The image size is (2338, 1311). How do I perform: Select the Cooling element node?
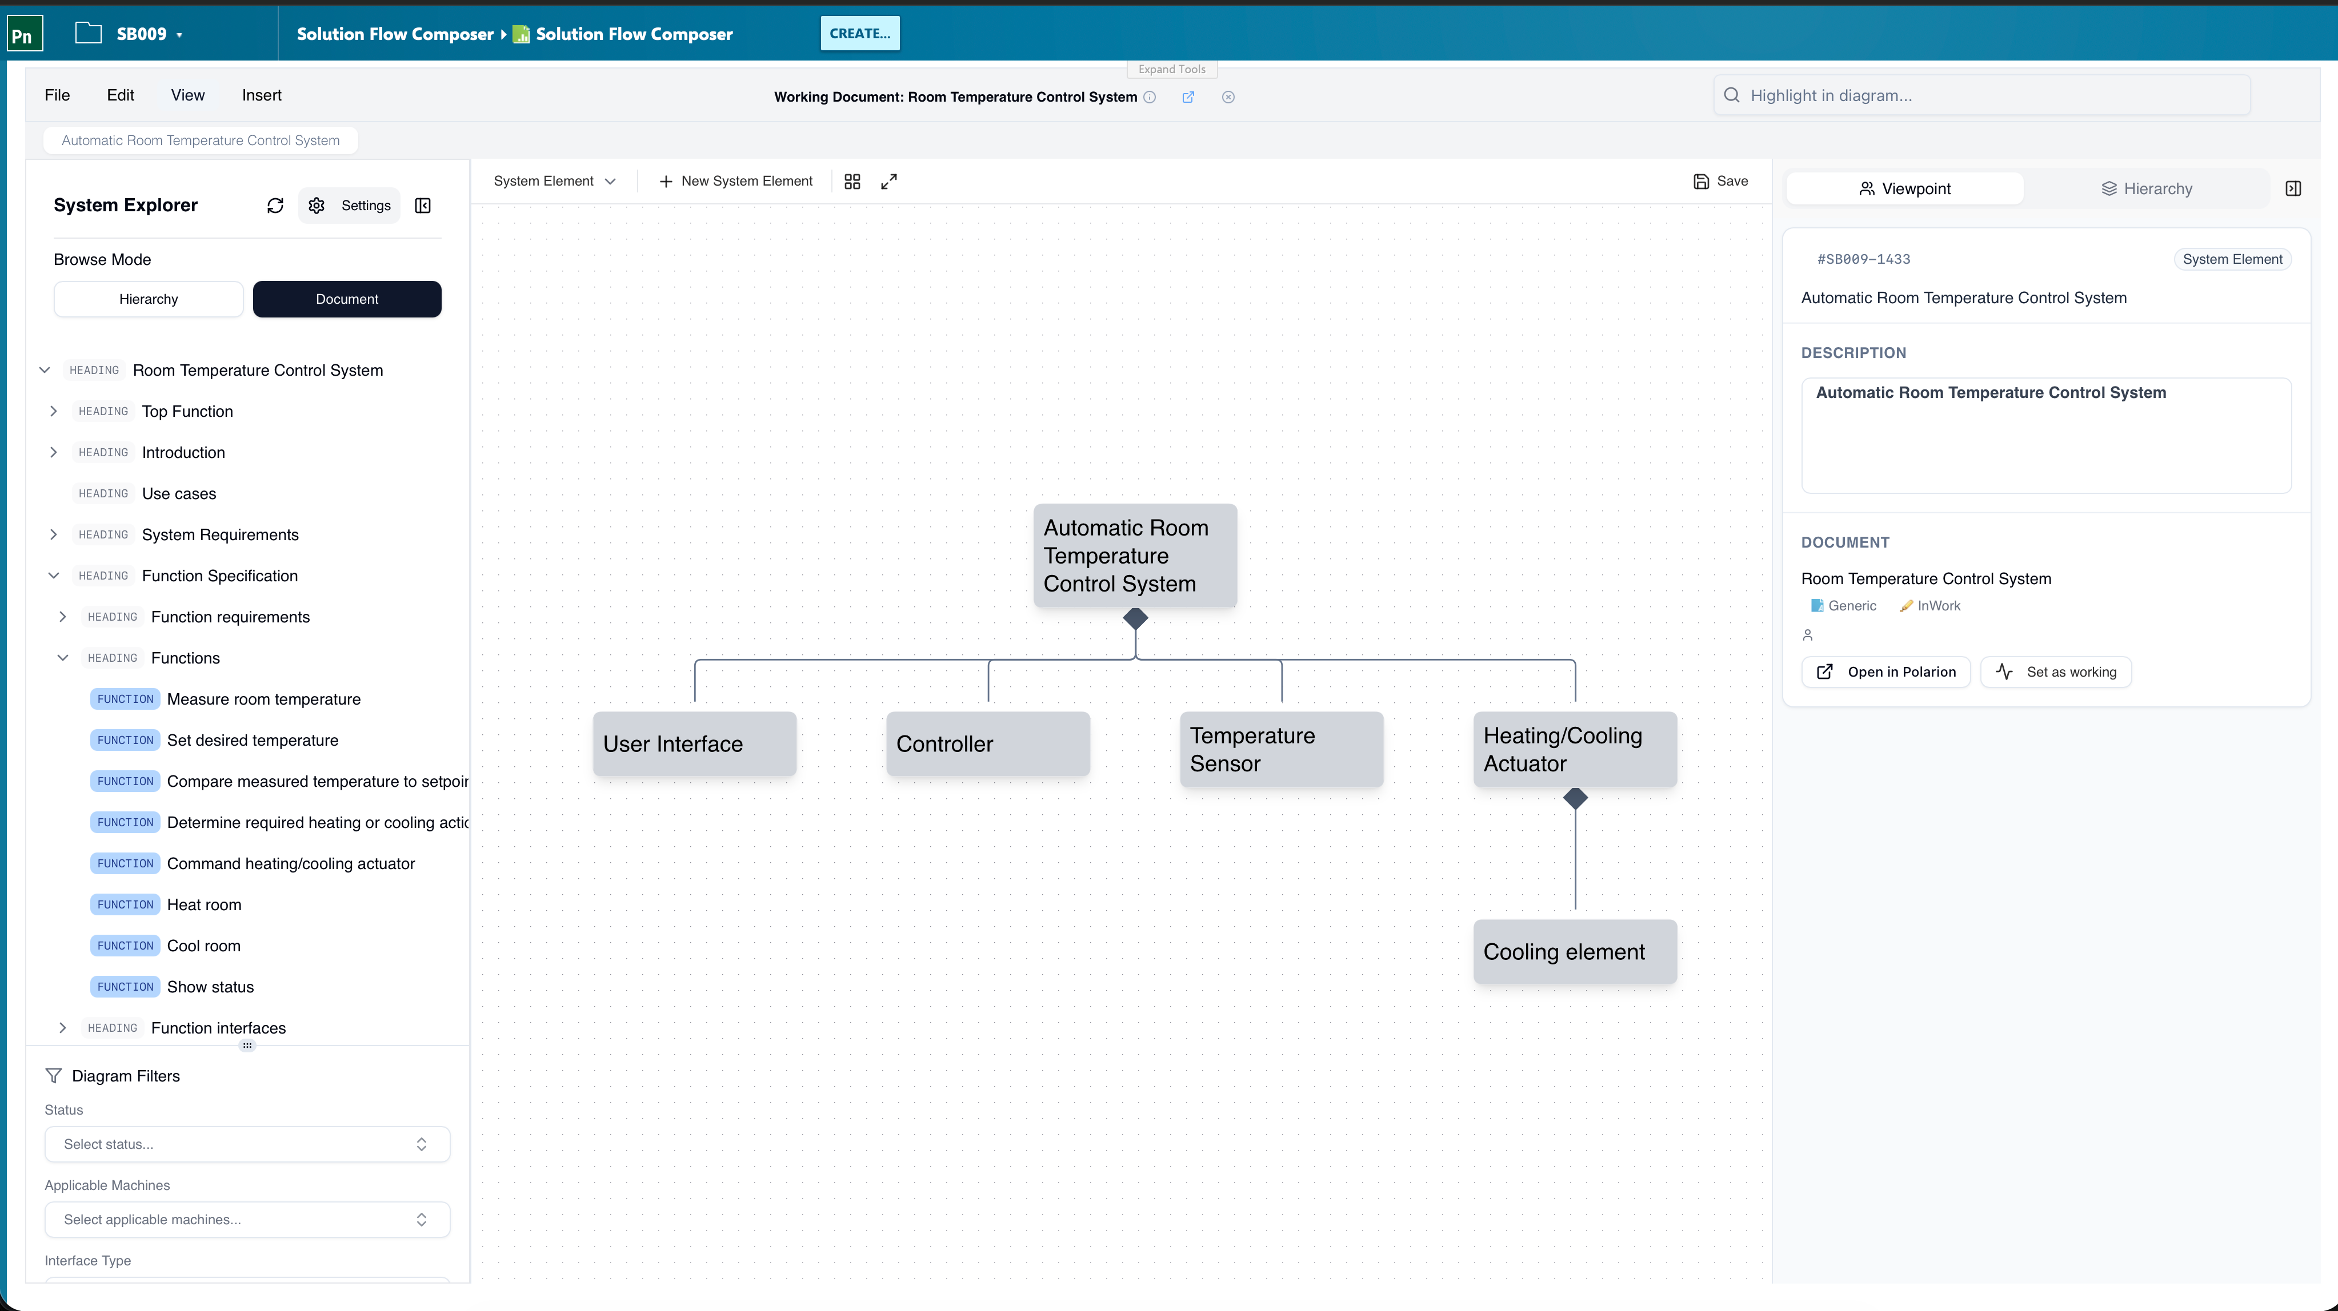[1575, 952]
